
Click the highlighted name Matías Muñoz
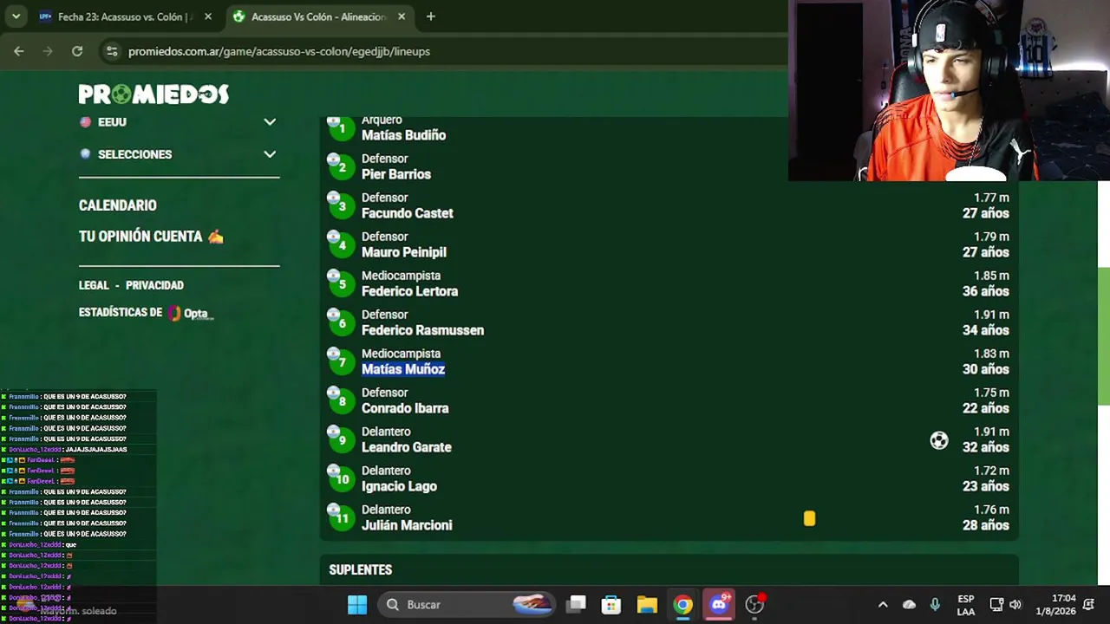(403, 369)
